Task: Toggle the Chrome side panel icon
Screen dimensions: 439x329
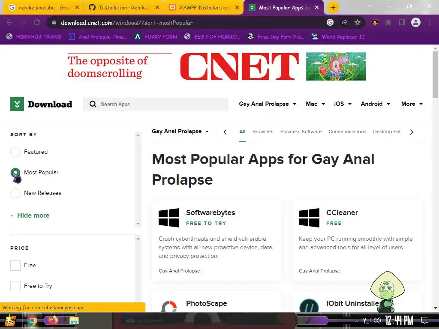Action: pos(402,22)
